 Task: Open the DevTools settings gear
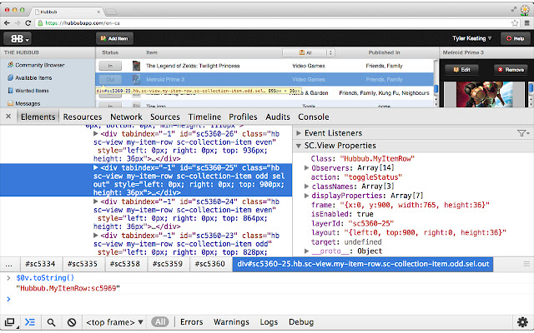522,321
